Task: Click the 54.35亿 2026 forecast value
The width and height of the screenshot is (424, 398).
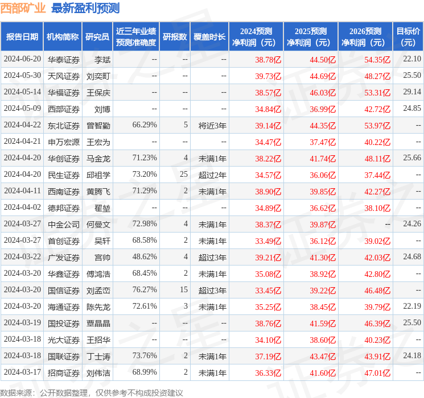Action: tap(377, 60)
